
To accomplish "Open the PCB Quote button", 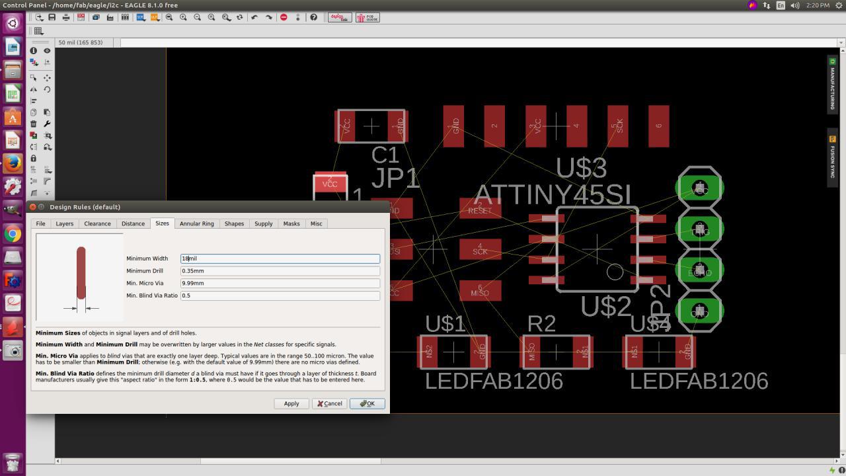I will pos(367,17).
